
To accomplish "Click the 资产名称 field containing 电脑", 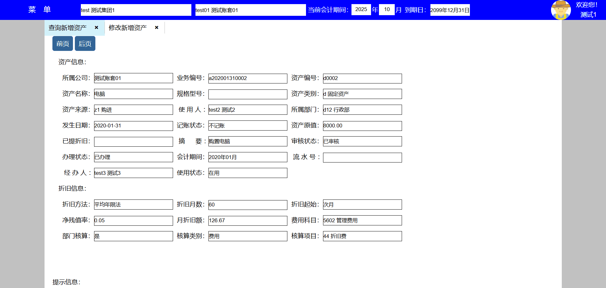I will (133, 94).
